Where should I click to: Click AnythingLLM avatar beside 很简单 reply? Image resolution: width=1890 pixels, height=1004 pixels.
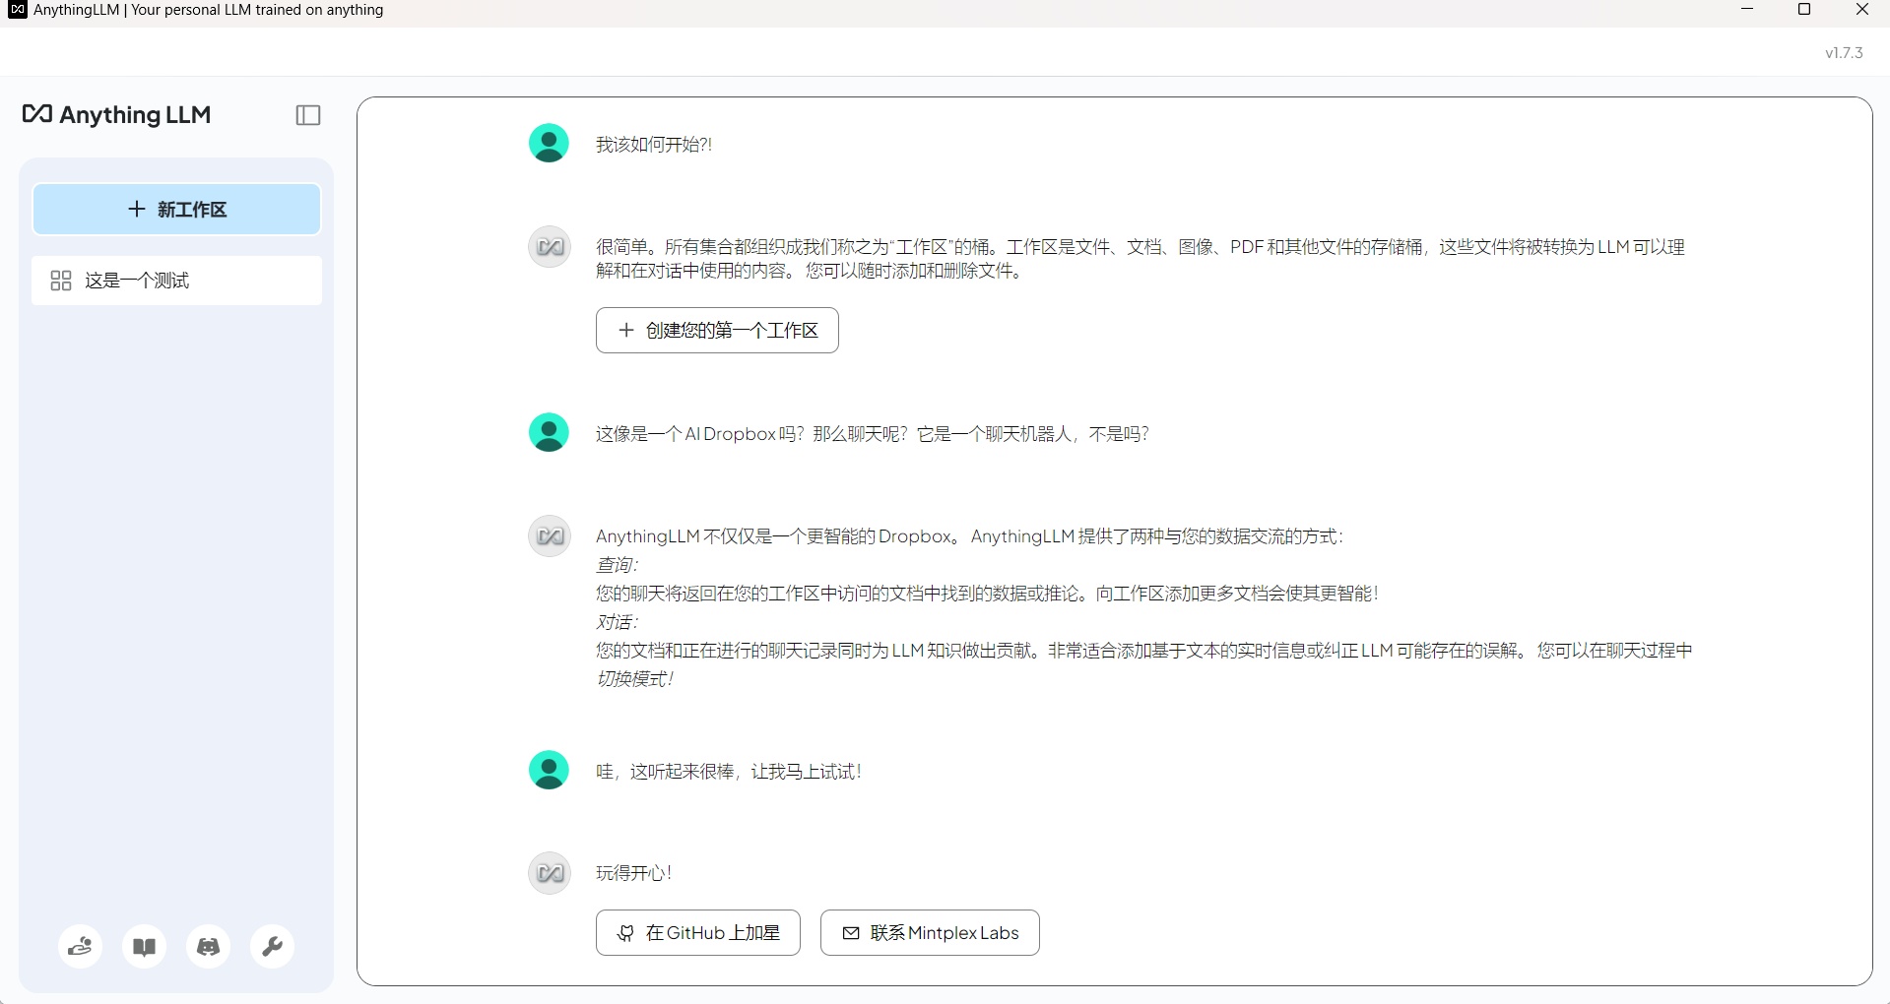(550, 246)
